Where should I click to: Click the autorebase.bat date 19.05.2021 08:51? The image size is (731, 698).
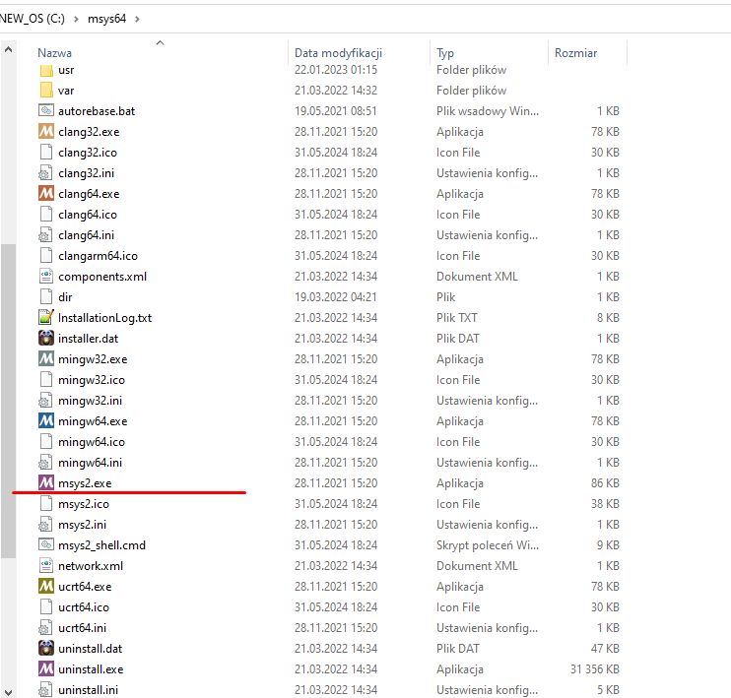click(x=336, y=111)
